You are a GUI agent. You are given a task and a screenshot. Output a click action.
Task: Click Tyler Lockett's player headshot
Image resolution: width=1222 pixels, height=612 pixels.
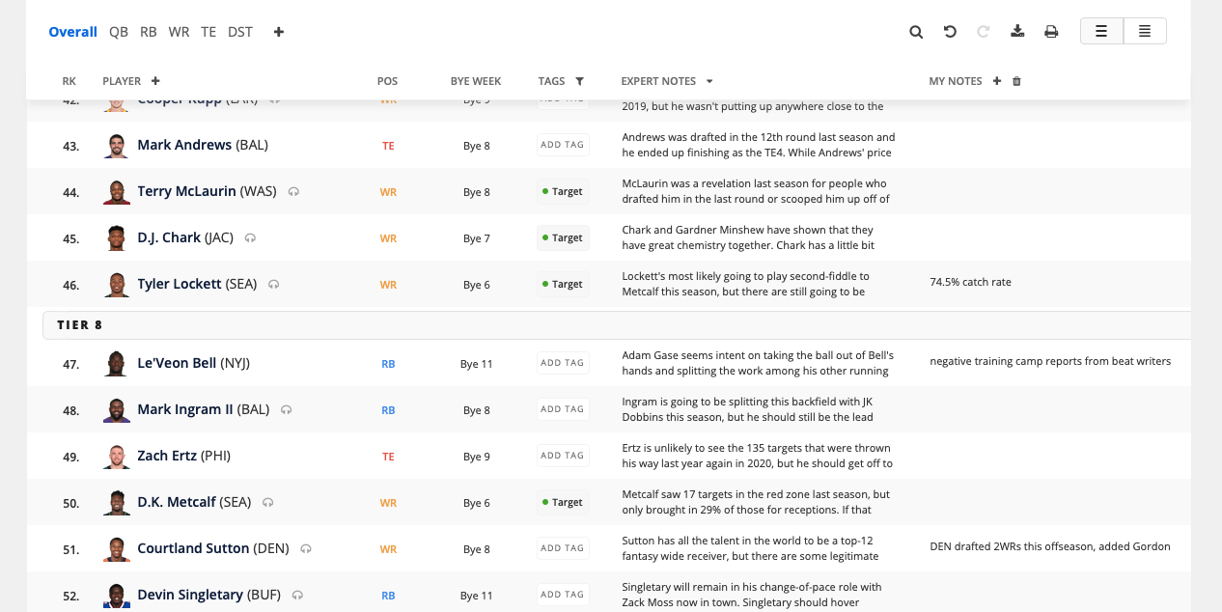tap(117, 285)
